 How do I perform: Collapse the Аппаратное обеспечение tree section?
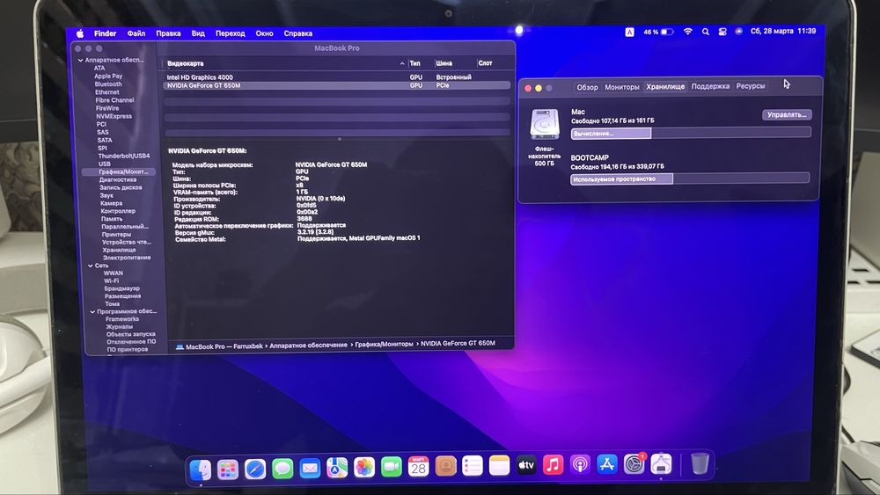(80, 60)
